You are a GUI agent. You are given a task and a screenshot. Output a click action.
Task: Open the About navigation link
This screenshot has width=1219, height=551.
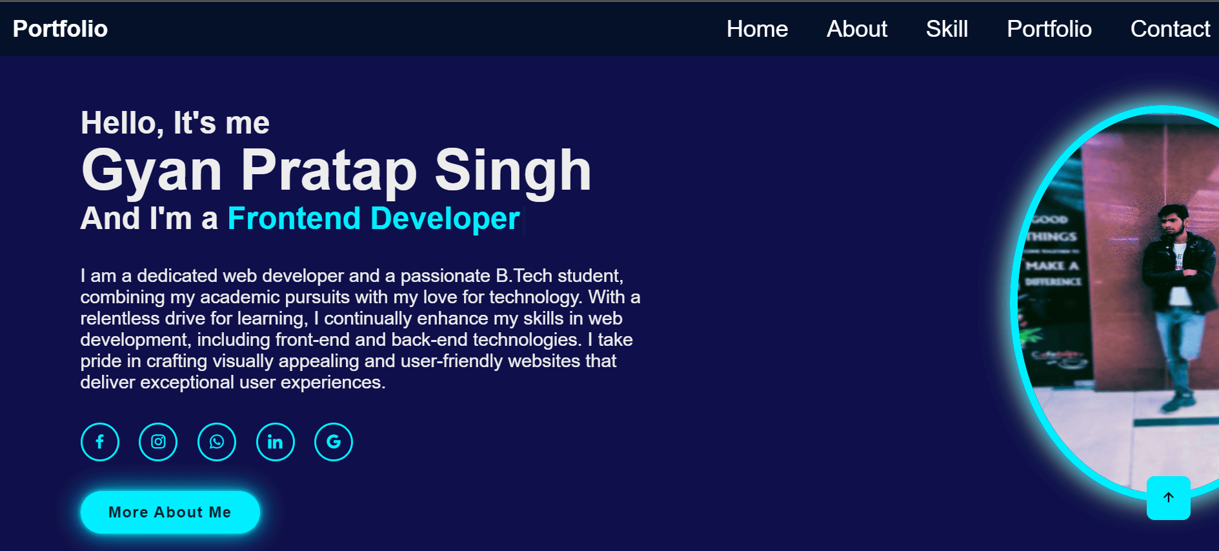857,29
